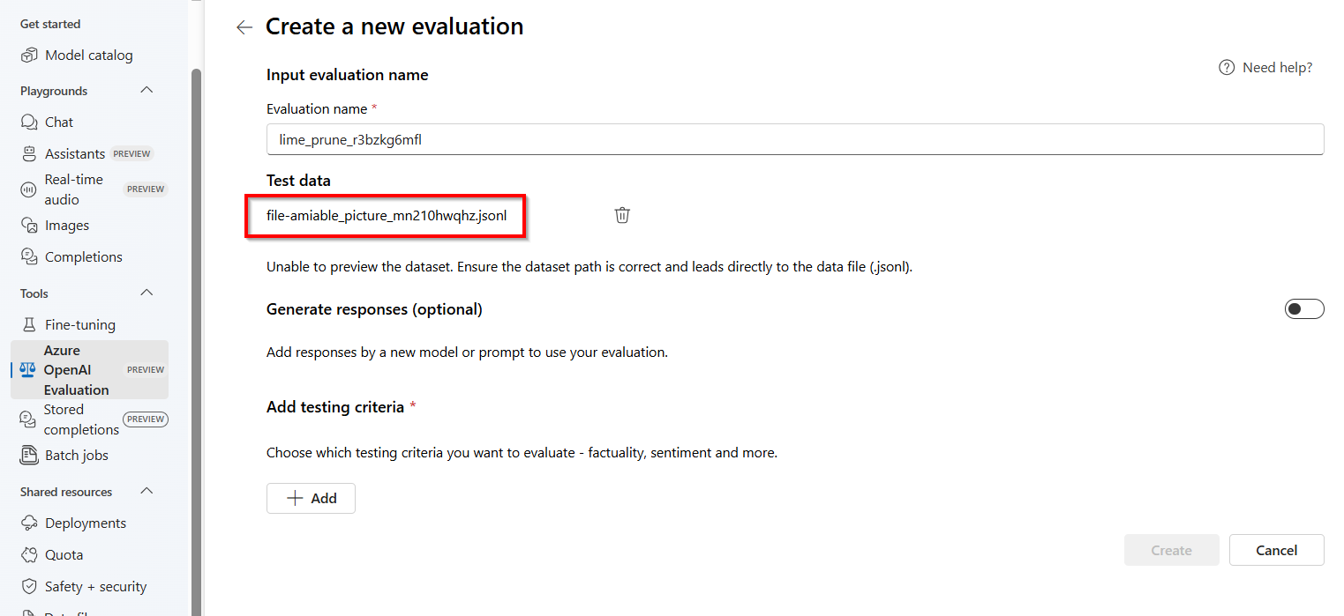Click the Create a new evaluation title
The image size is (1344, 616).
coord(394,26)
